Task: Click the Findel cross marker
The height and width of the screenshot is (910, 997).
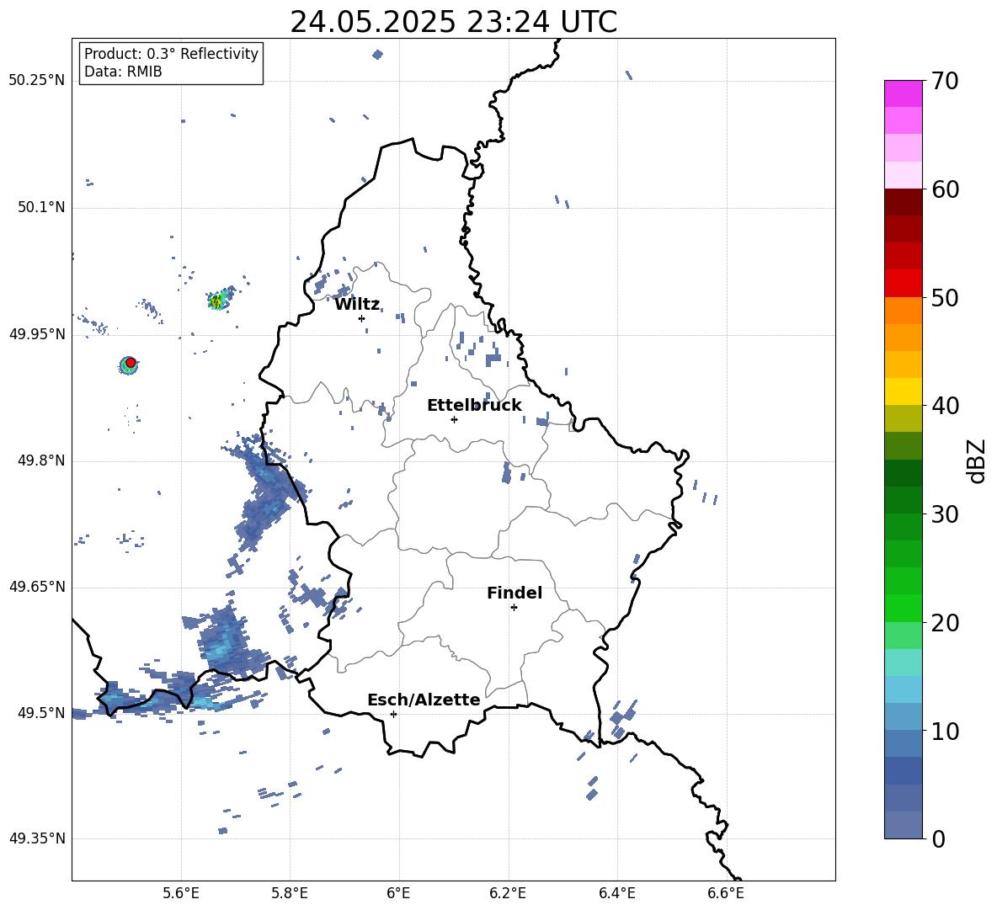Action: tap(514, 608)
